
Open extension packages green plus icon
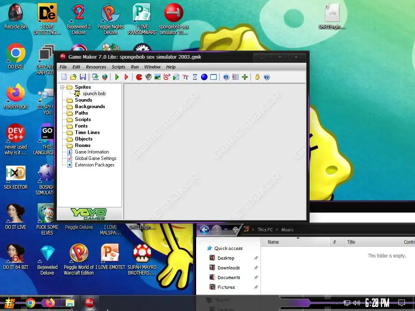click(245, 77)
